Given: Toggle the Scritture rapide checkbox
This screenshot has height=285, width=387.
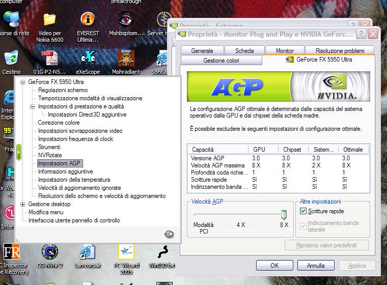Looking at the screenshot, I should (x=303, y=211).
